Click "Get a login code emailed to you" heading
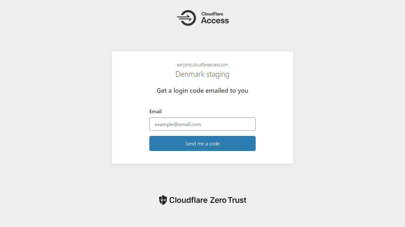Viewport: 405px width, 227px height. [x=202, y=91]
